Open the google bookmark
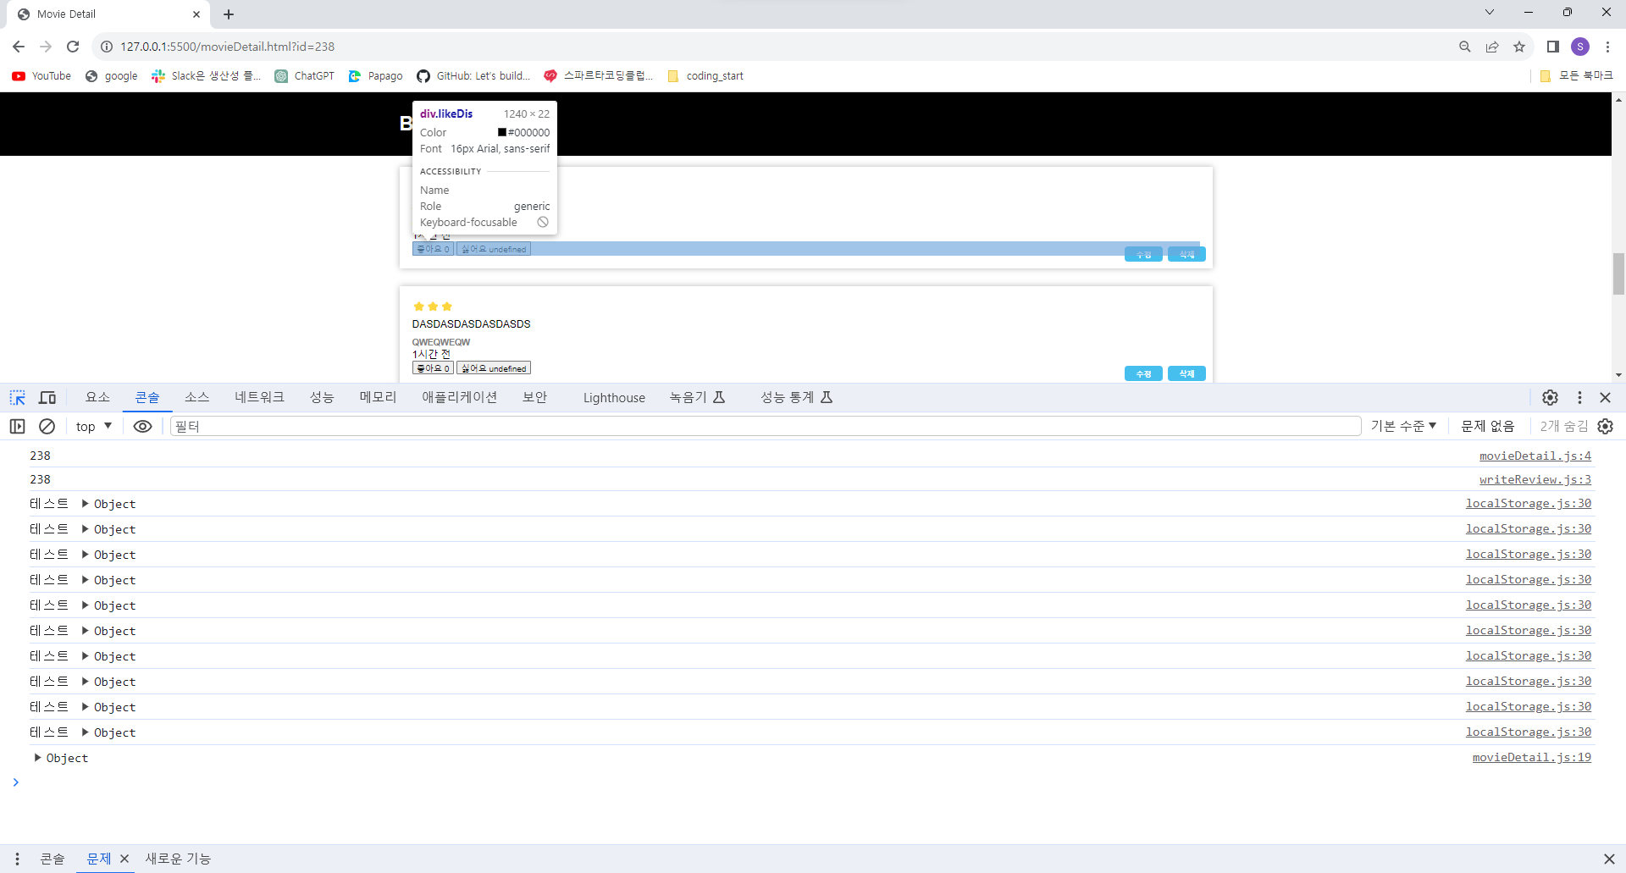1626x873 pixels. tap(111, 76)
